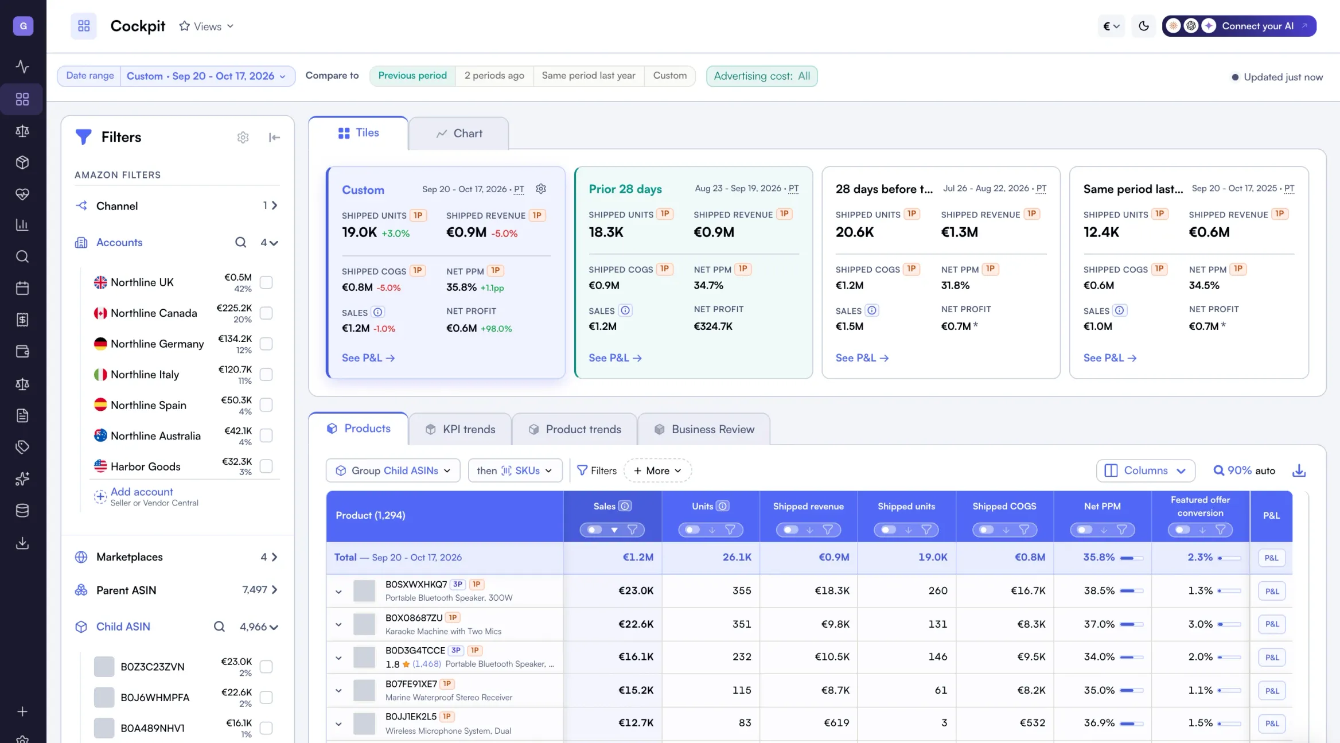Sort Shipped units column arrow
The height and width of the screenshot is (743, 1340).
tap(908, 530)
